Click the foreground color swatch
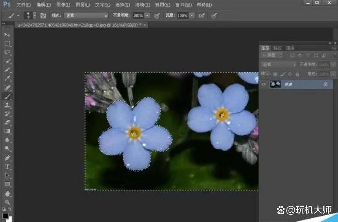Image resolution: width=338 pixels, height=222 pixels. tap(5, 216)
